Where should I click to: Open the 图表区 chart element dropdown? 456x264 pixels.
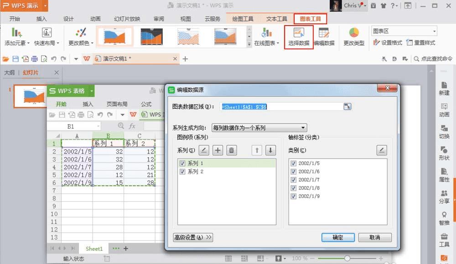[404, 31]
